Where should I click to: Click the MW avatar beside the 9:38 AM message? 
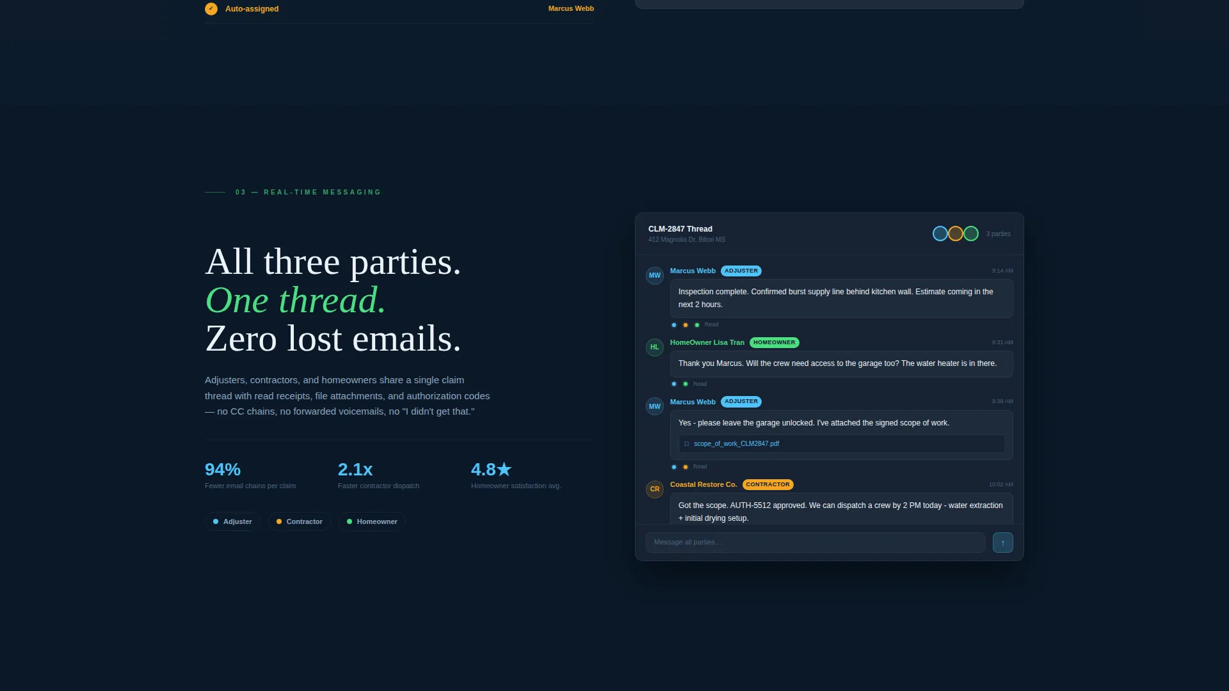[x=654, y=406]
